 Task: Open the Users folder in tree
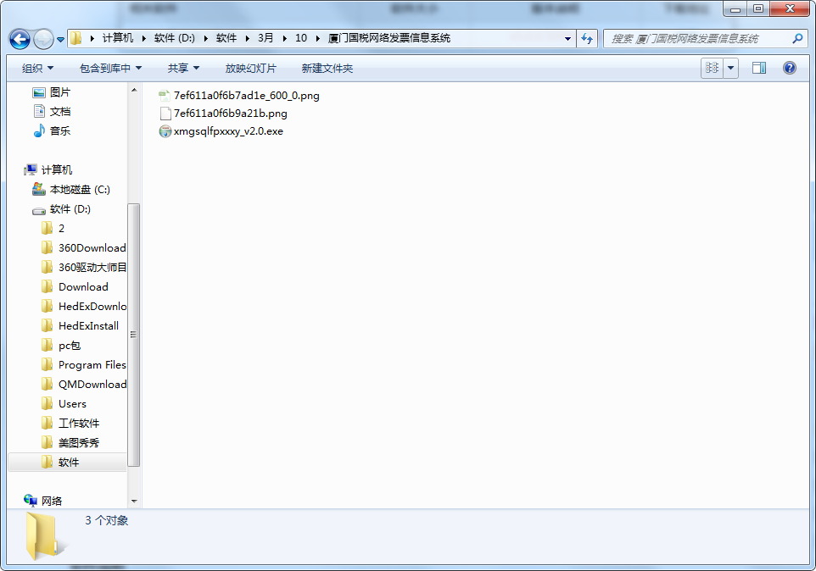(x=72, y=404)
